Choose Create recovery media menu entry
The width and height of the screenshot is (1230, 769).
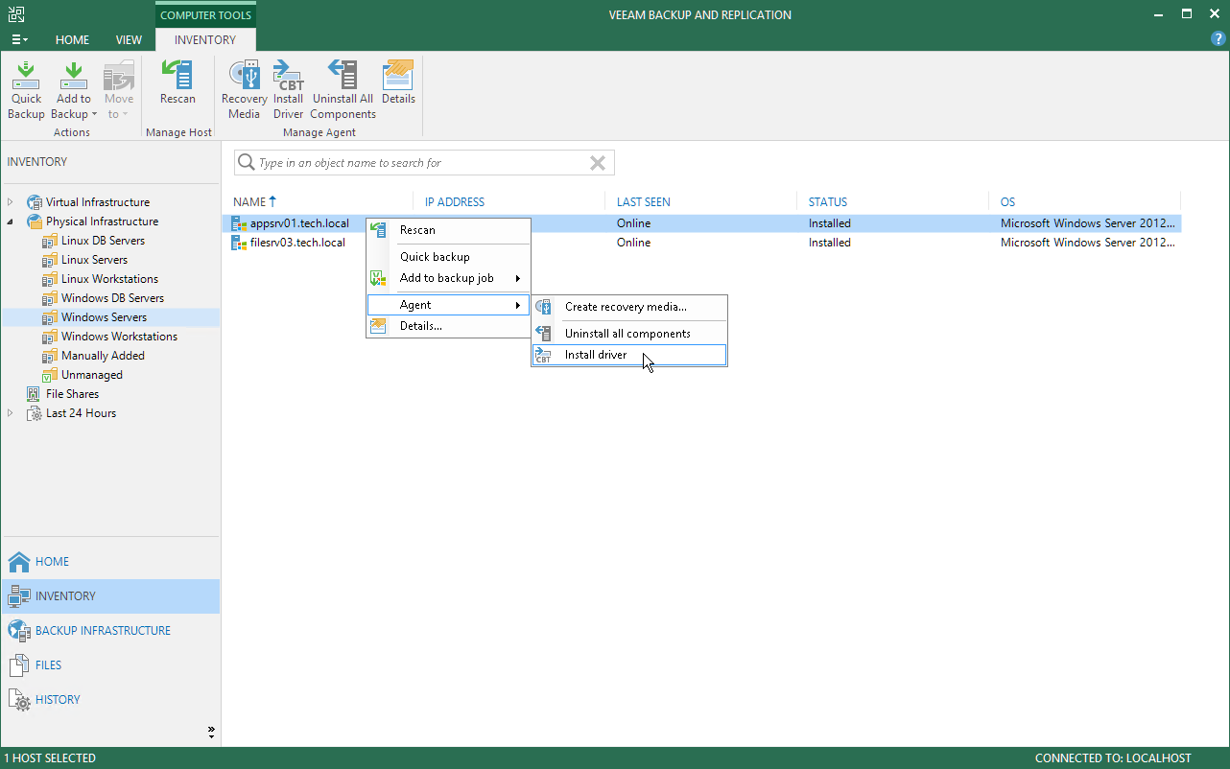(626, 307)
